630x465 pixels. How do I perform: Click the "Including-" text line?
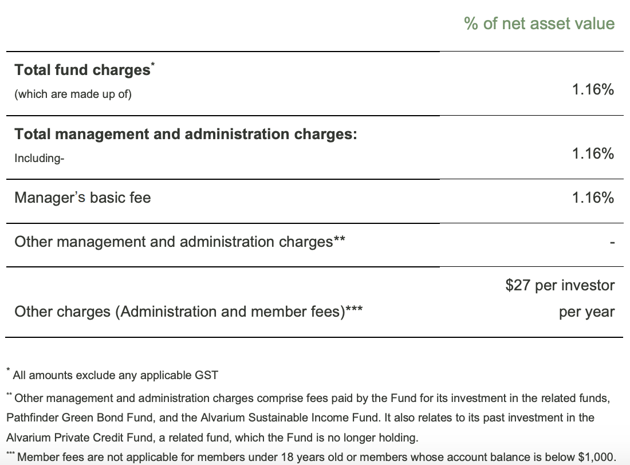tap(39, 158)
